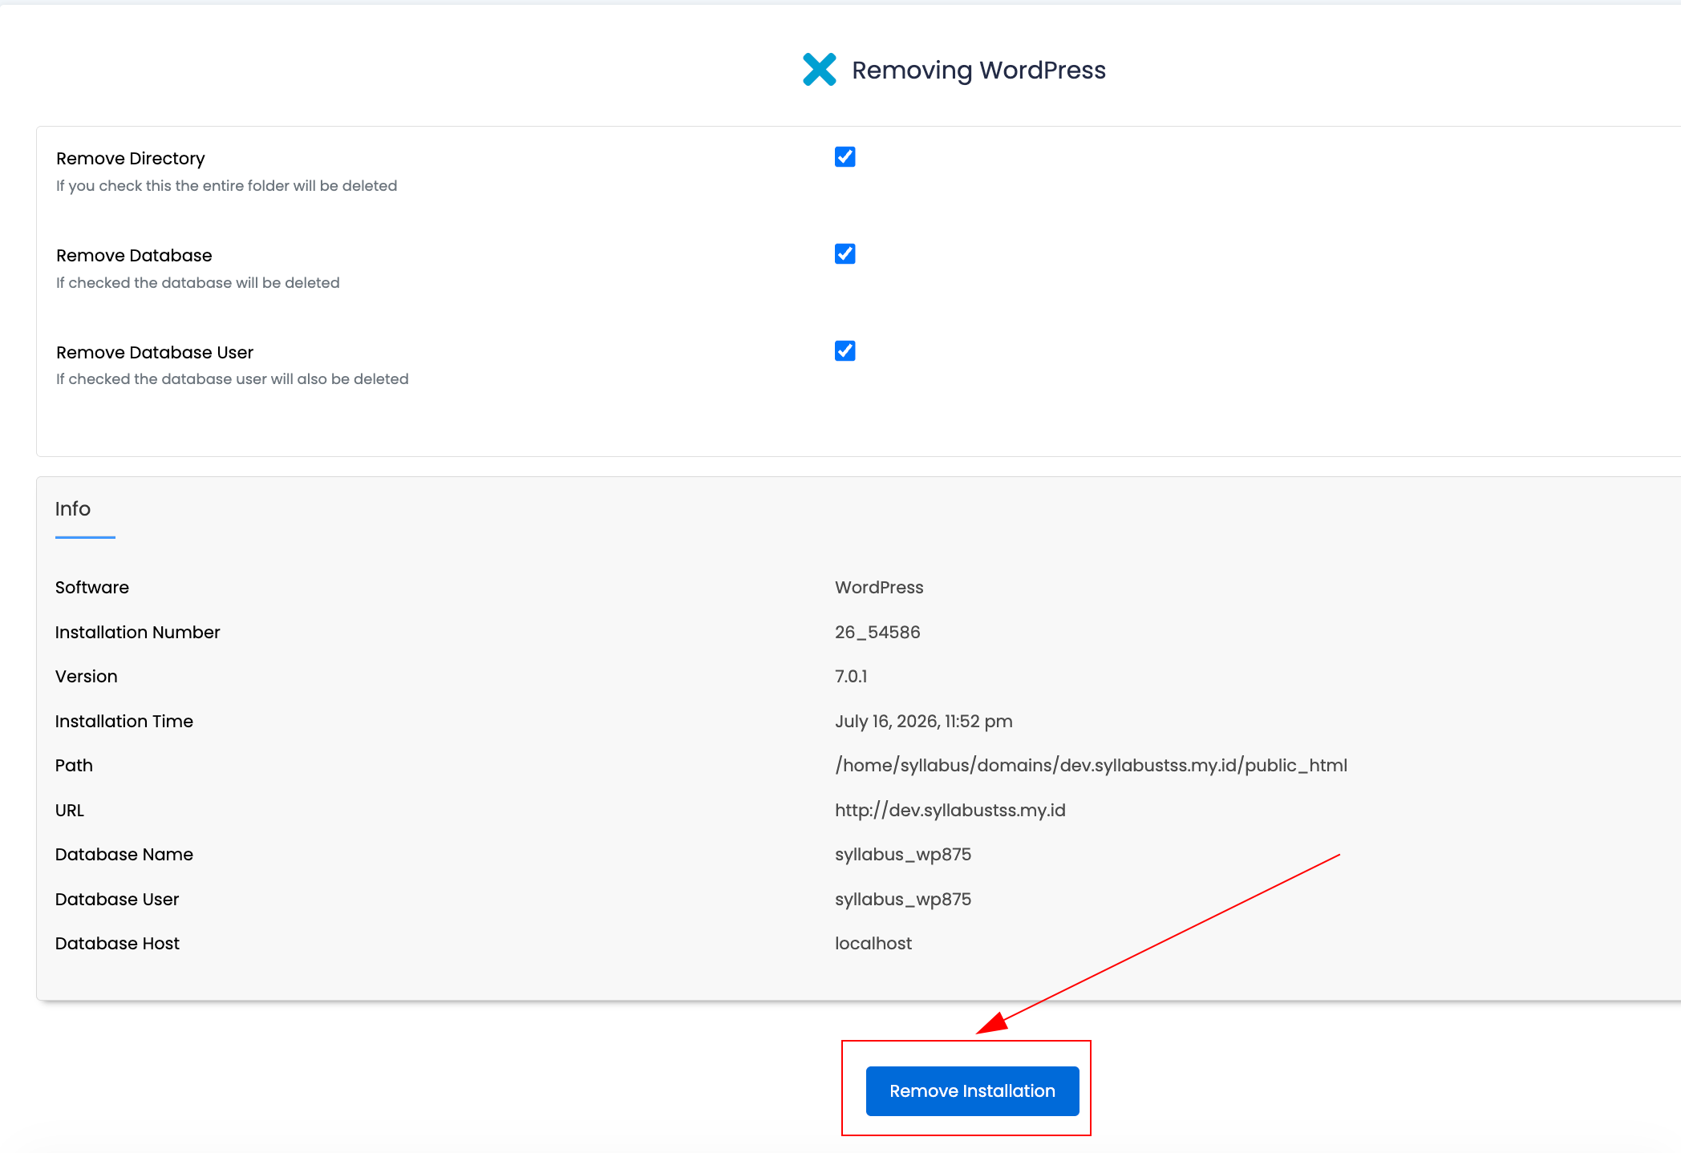Click the Database User value syllabus_wp875
Image resolution: width=1681 pixels, height=1153 pixels.
903,900
